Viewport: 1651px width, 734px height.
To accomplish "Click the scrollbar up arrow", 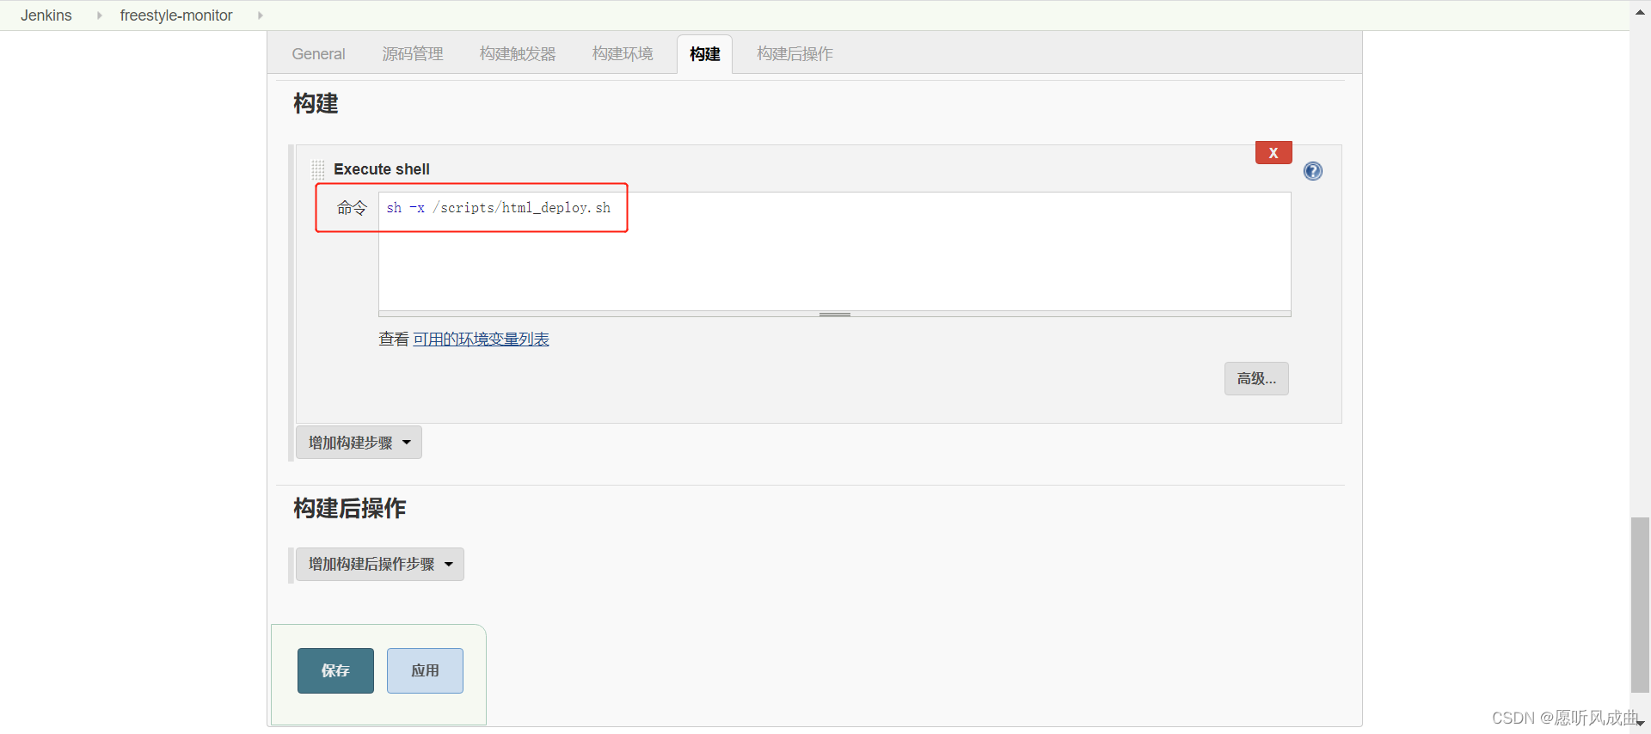I will [1641, 11].
